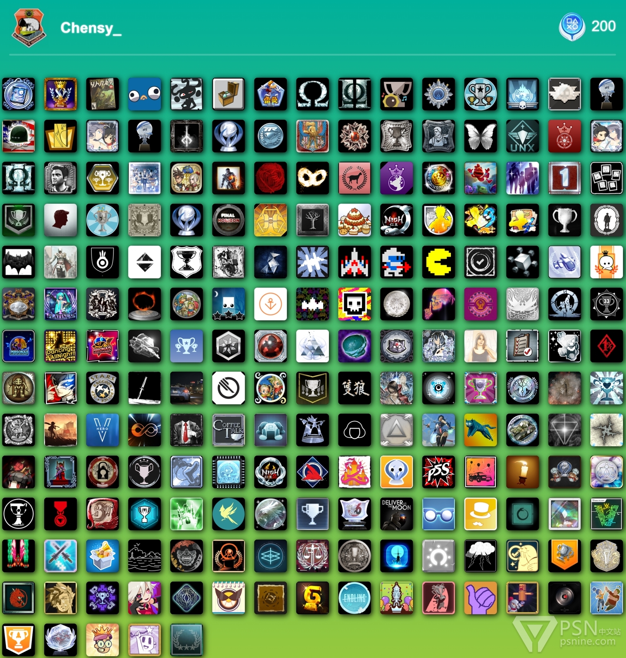Image resolution: width=626 pixels, height=658 pixels.
Task: Click the lit candle trophy icon
Action: pyautogui.click(x=522, y=472)
